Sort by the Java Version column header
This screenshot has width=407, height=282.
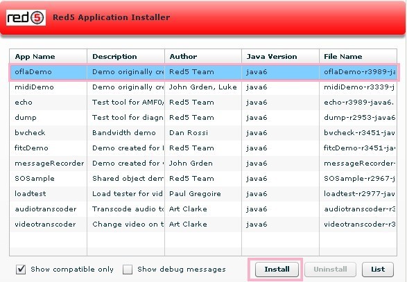tap(281, 56)
